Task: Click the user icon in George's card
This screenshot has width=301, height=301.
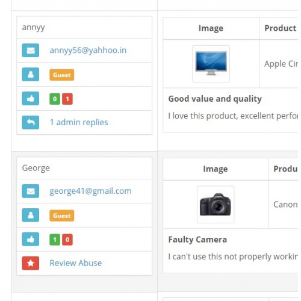Action: (31, 215)
